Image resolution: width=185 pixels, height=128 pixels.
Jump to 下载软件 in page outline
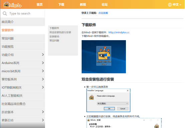coord(54,28)
